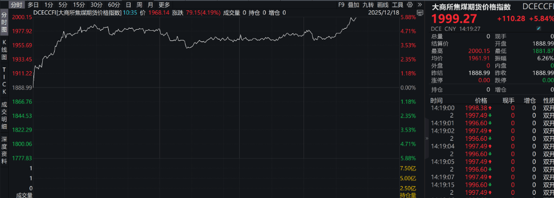Click the 14:19:01 tick row time

[x=443, y=123]
